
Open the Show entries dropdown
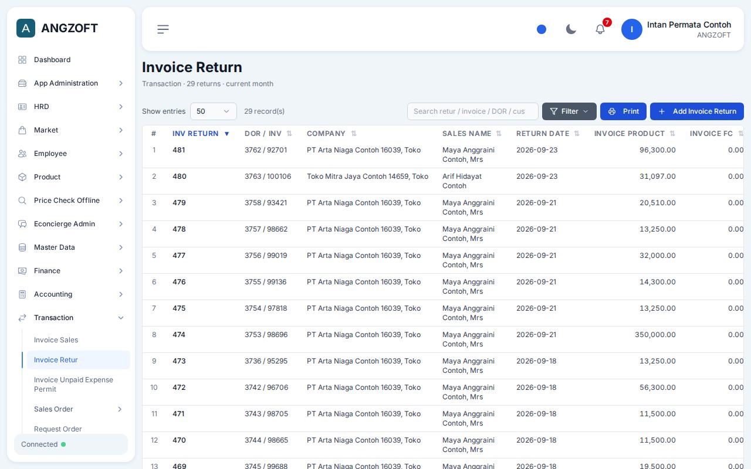coord(214,111)
